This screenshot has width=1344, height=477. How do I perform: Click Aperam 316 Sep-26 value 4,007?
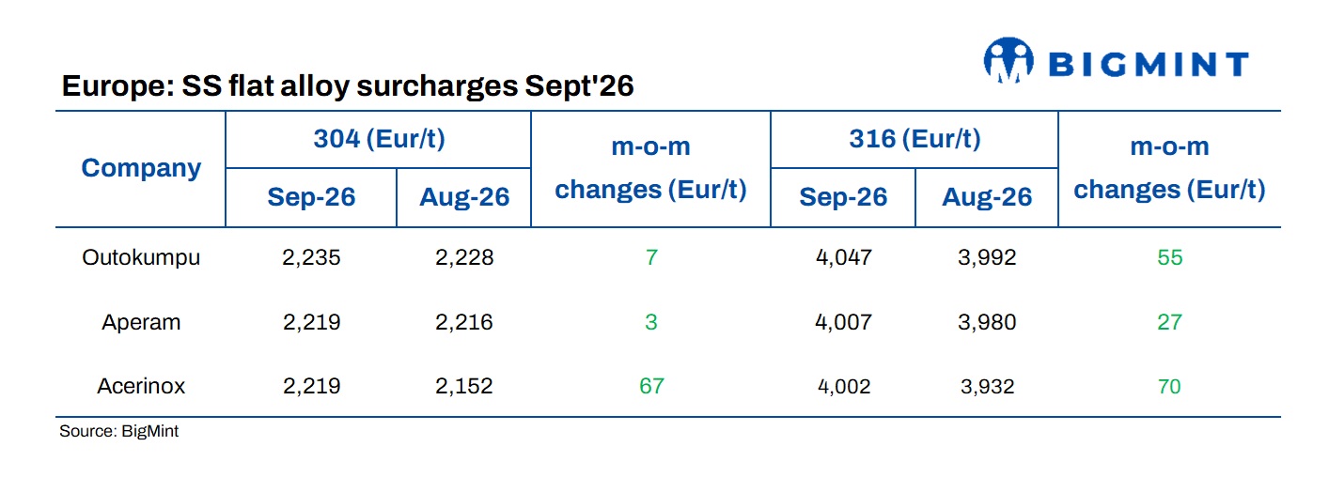pyautogui.click(x=843, y=322)
